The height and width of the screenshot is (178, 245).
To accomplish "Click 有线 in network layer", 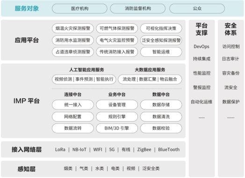I will 126,150.
